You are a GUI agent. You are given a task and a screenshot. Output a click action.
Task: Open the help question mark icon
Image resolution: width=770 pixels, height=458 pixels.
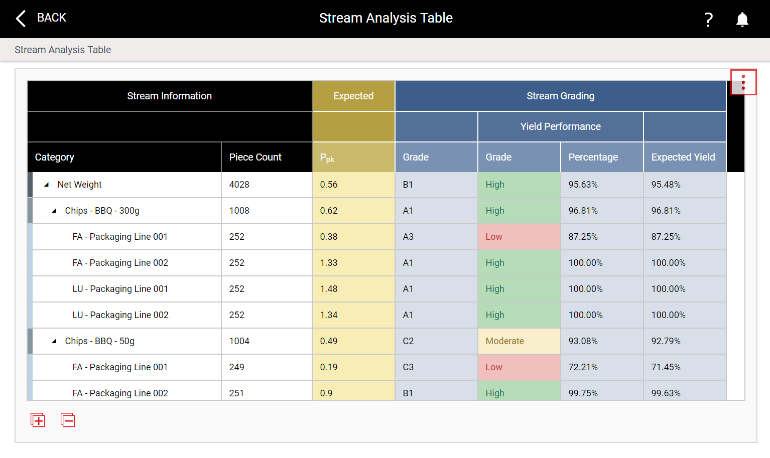pos(708,20)
